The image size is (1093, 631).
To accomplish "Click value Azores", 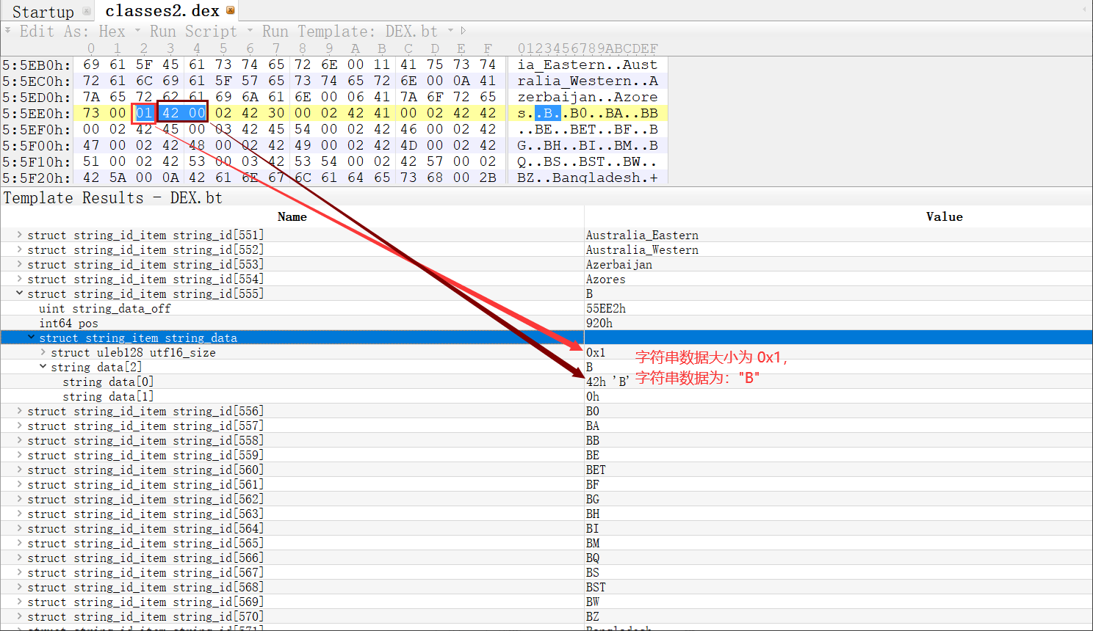I will (x=606, y=279).
